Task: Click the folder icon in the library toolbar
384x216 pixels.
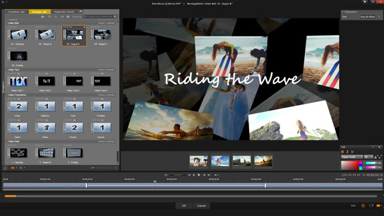Action: coord(43,17)
